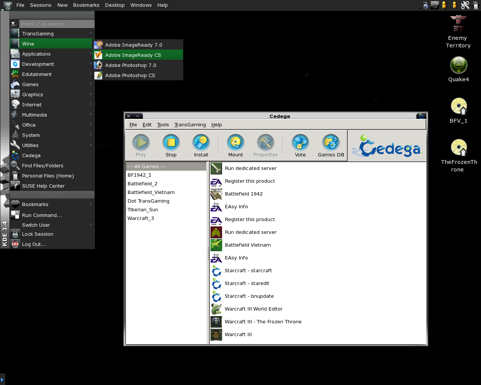Expand the TransGaming submenu in KDE menu

click(x=52, y=33)
